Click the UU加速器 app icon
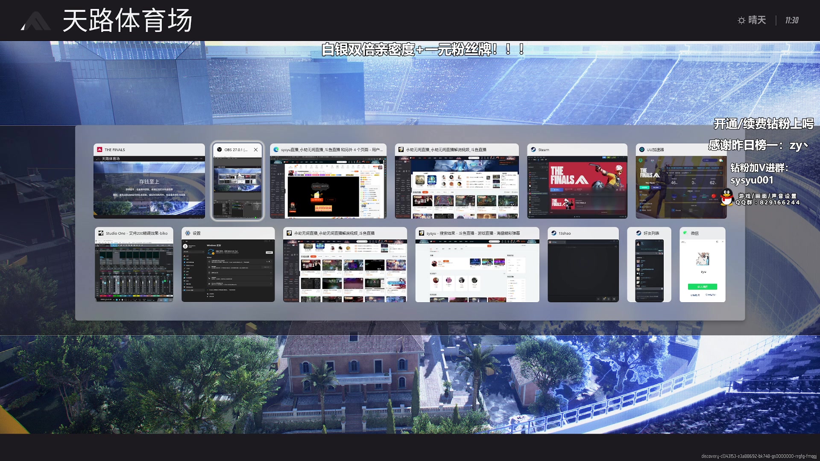Viewport: 820px width, 461px height. pos(642,150)
